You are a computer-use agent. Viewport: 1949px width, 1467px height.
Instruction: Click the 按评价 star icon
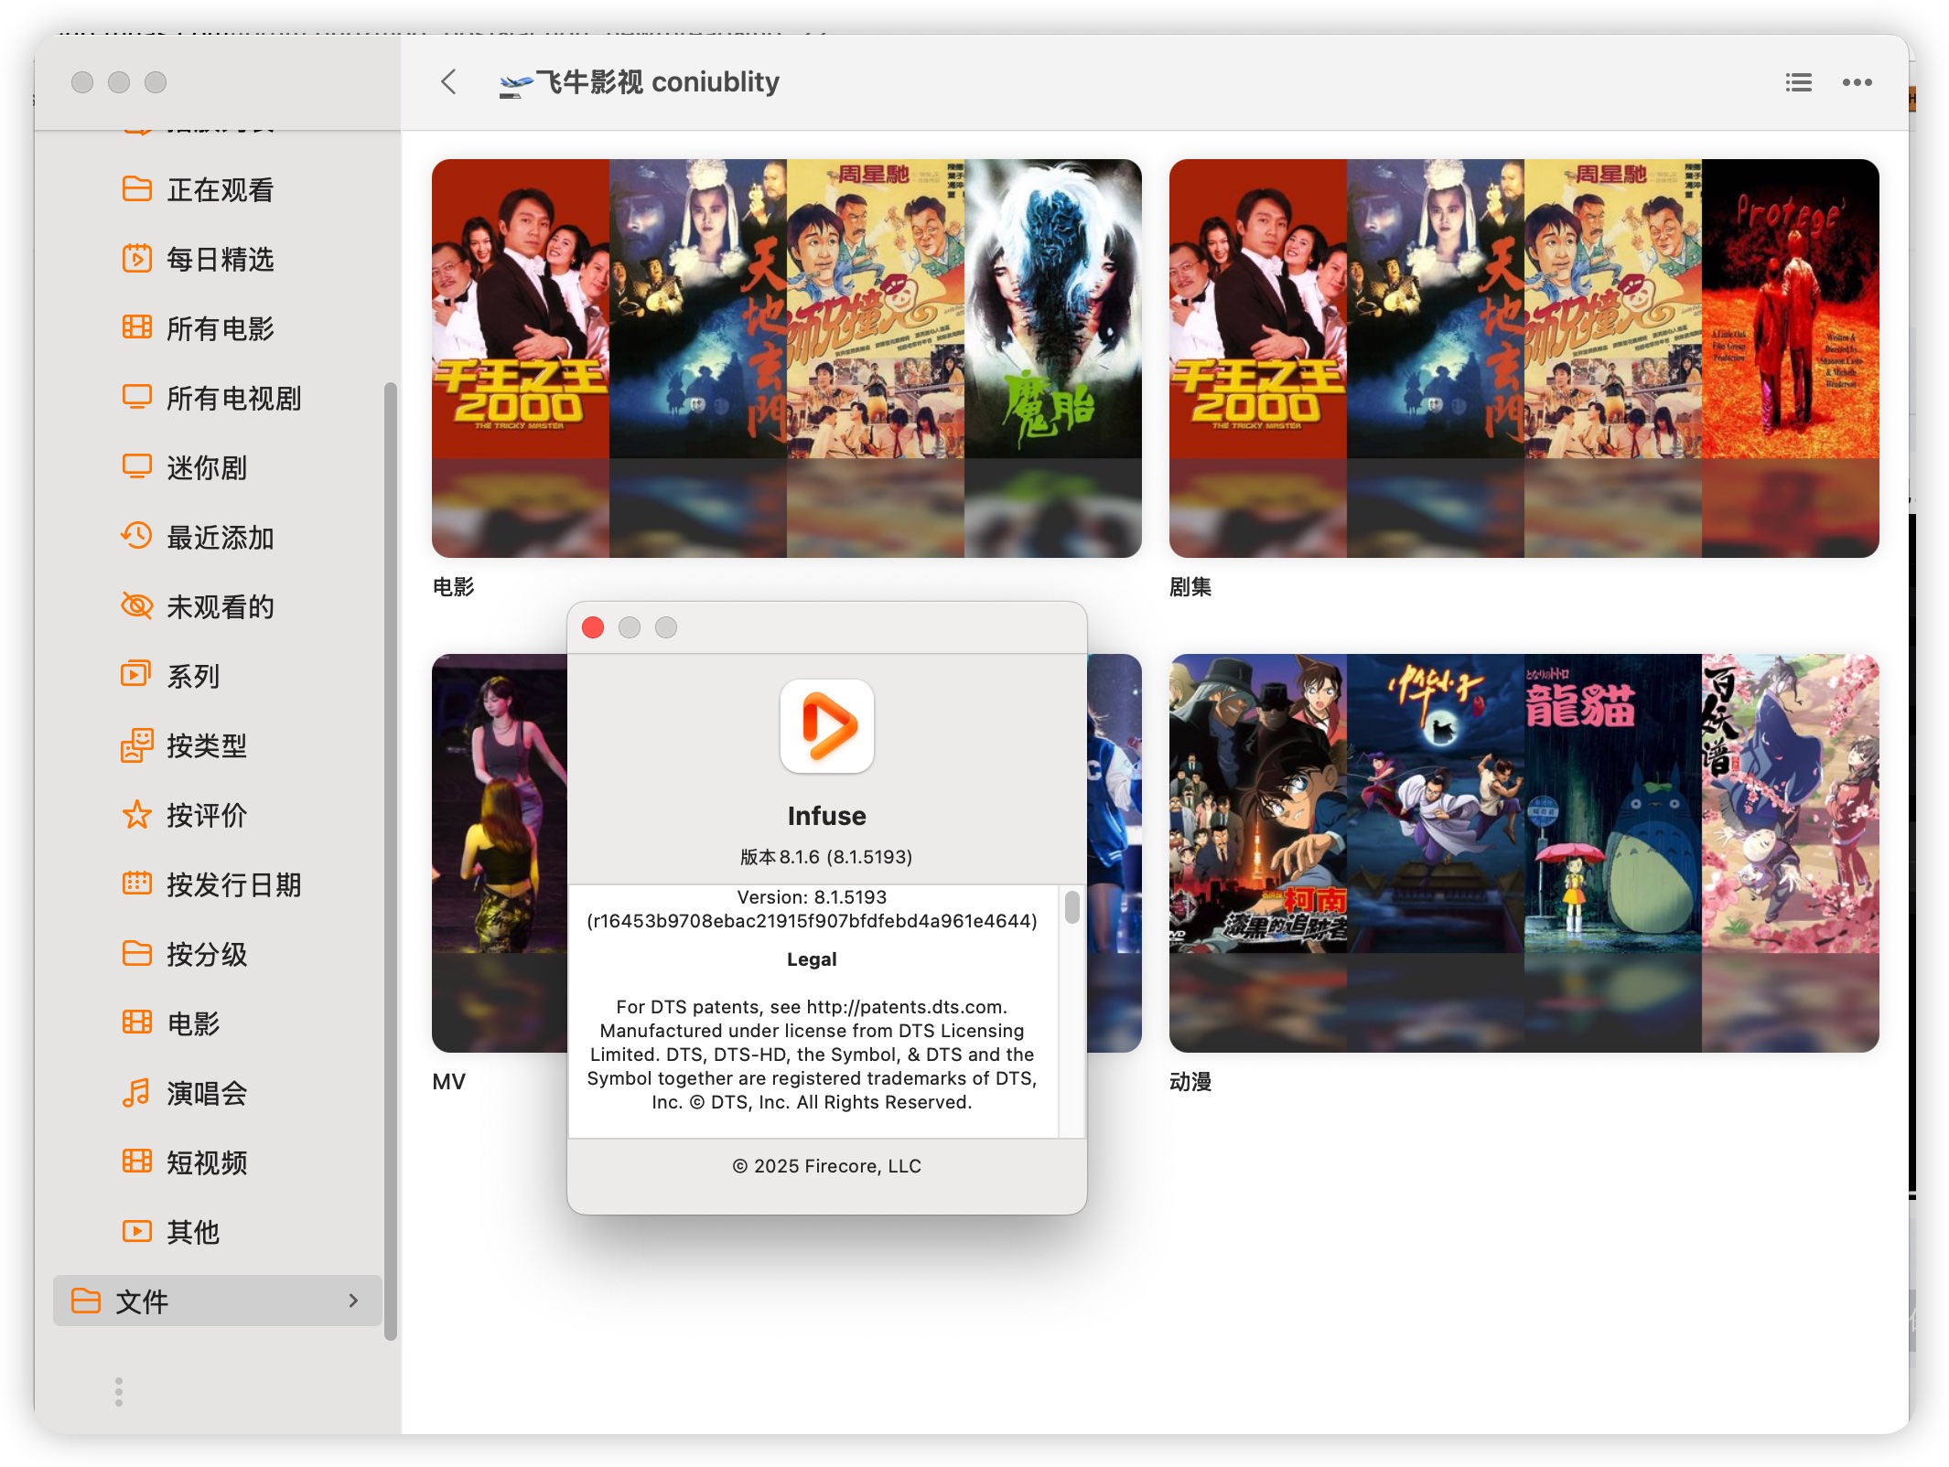point(136,814)
